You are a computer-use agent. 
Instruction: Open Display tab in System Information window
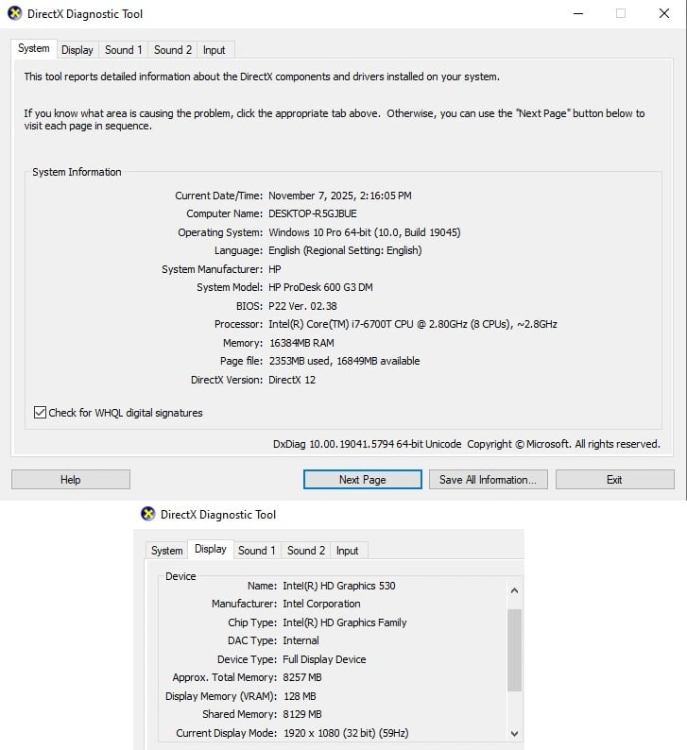coord(77,50)
